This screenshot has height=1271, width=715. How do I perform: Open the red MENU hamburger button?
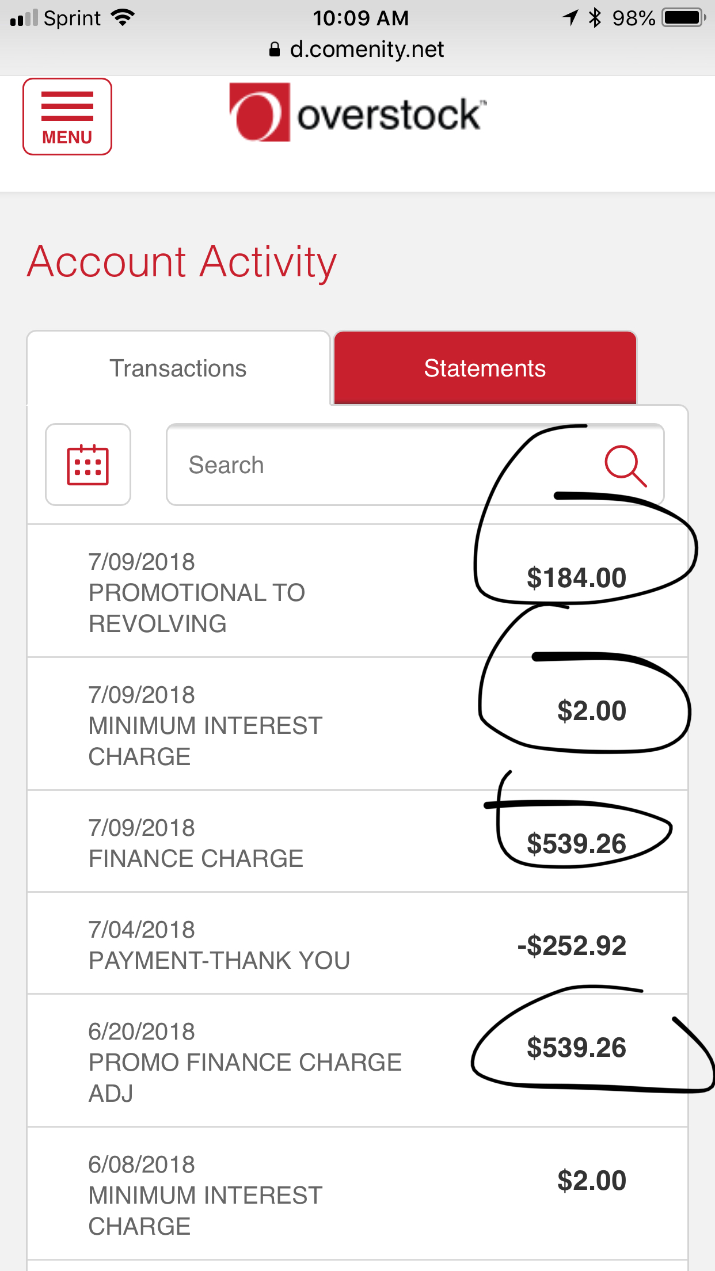[x=67, y=117]
